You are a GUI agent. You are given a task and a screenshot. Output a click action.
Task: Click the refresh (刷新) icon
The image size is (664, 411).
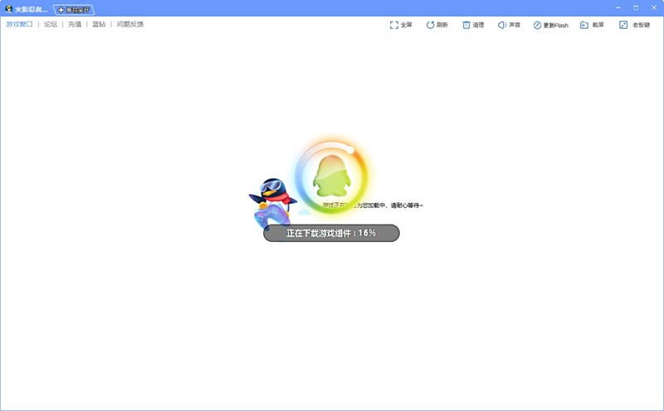pyautogui.click(x=431, y=25)
